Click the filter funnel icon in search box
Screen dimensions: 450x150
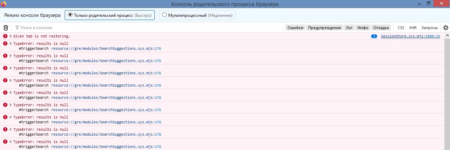coord(17,28)
